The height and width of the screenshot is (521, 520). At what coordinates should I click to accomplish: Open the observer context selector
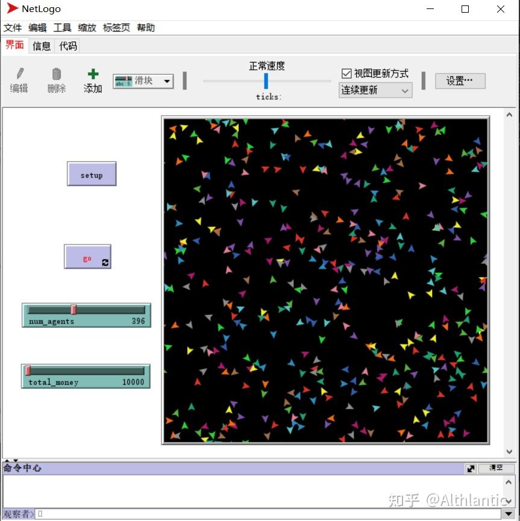pyautogui.click(x=18, y=514)
